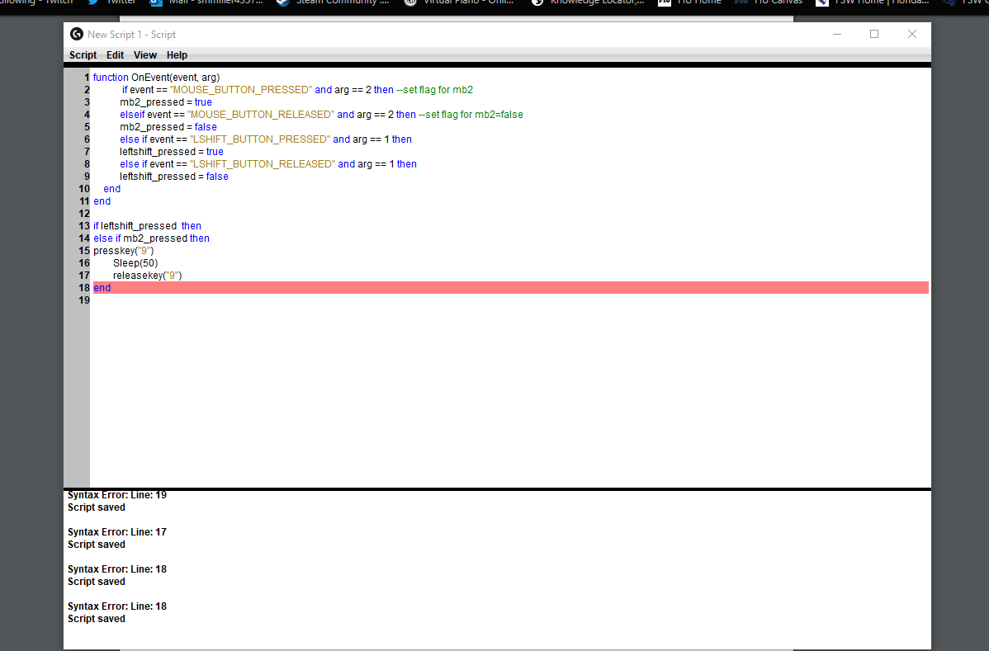Click the "MOUSE_BUTTON_PRESSED" string in the code
The width and height of the screenshot is (989, 651).
coord(241,89)
